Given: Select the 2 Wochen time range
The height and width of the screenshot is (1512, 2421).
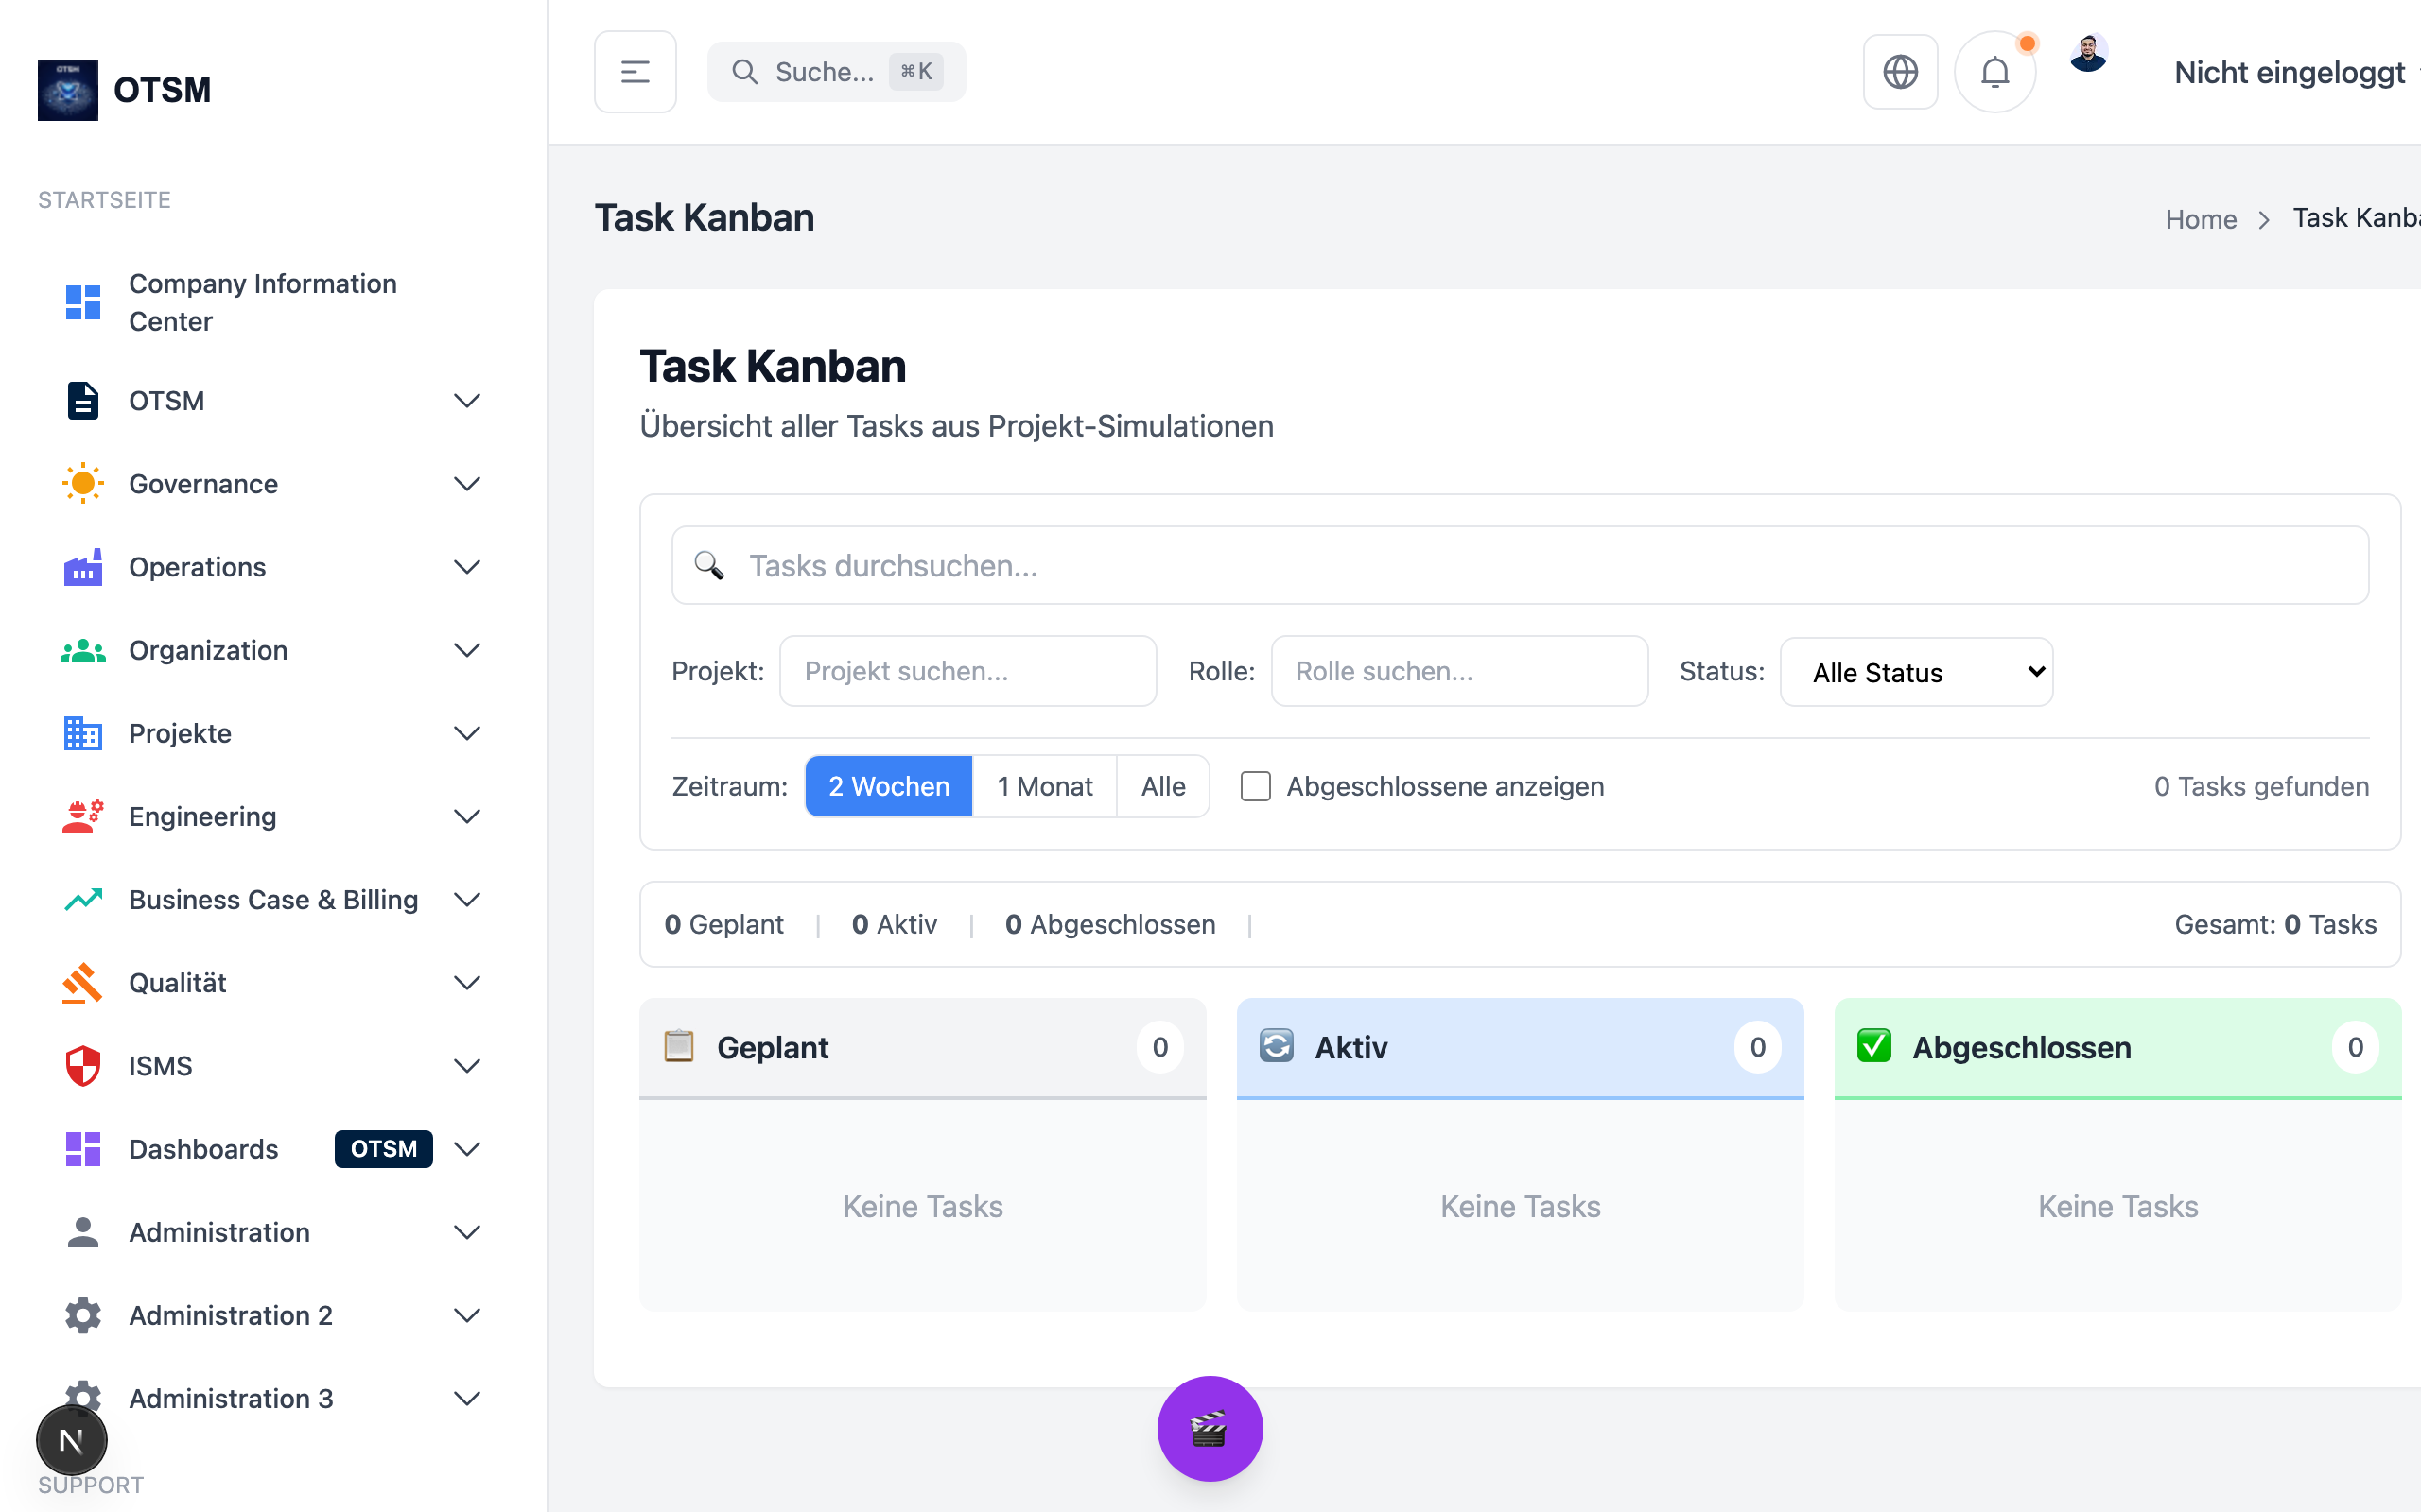Looking at the screenshot, I should tap(888, 786).
